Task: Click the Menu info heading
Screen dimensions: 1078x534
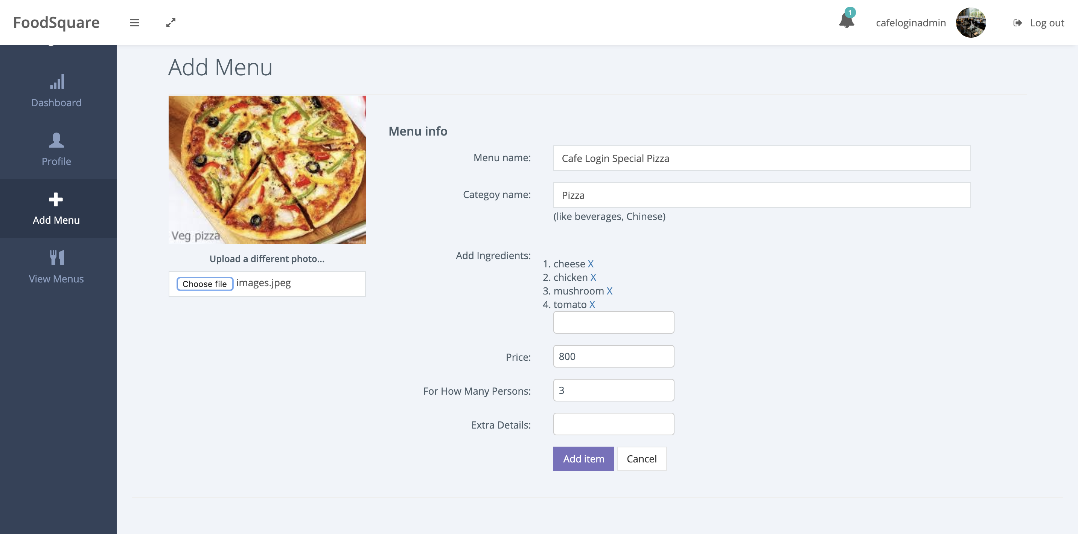Action: pyautogui.click(x=418, y=131)
